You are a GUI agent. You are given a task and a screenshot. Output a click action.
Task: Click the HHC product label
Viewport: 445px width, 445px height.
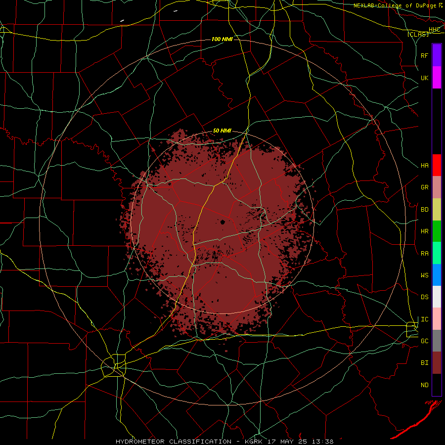click(435, 30)
